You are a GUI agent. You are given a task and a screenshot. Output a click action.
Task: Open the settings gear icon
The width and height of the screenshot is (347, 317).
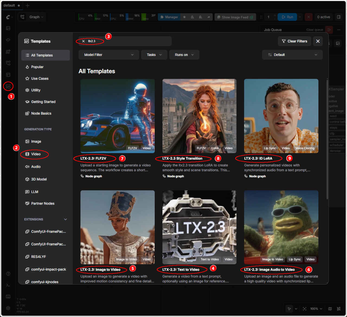(x=8, y=308)
